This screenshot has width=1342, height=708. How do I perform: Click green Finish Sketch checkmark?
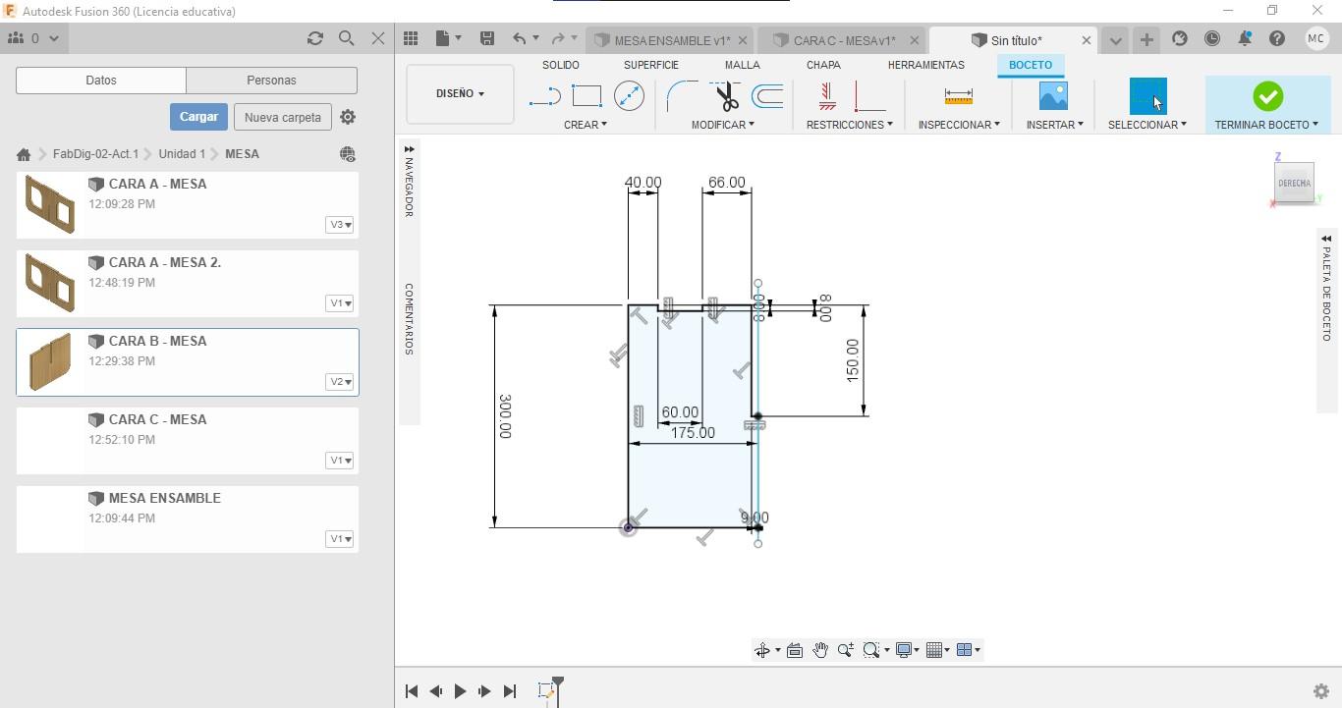[1267, 96]
